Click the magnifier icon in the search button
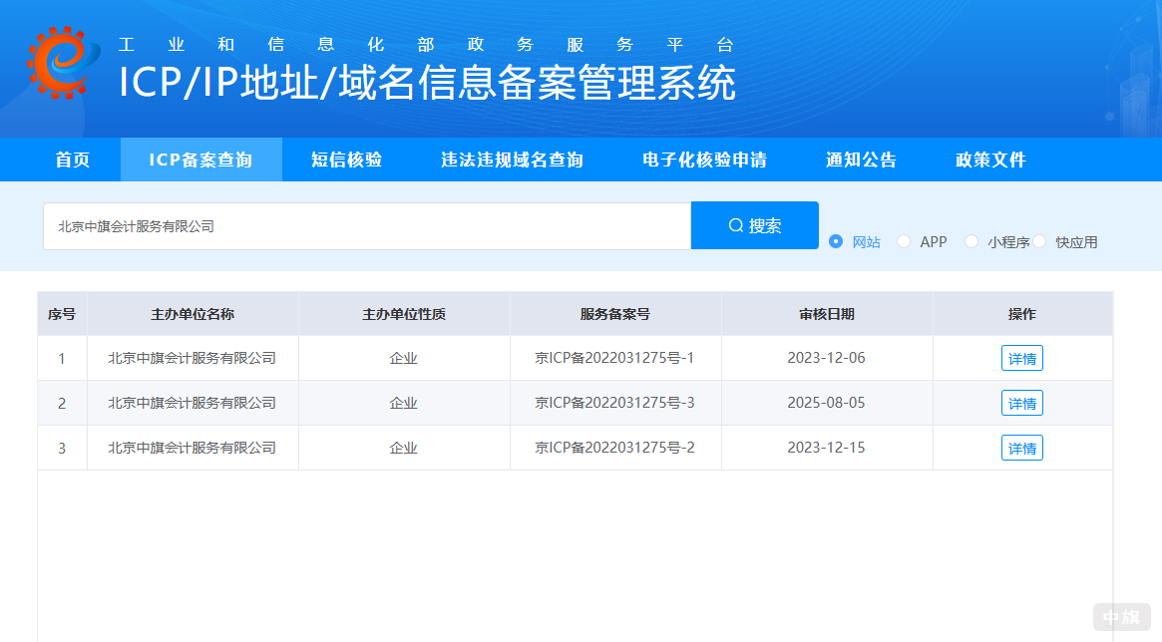Image resolution: width=1162 pixels, height=642 pixels. click(735, 224)
